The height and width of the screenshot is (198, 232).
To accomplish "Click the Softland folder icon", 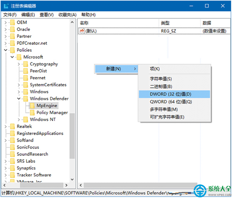I will [12, 140].
